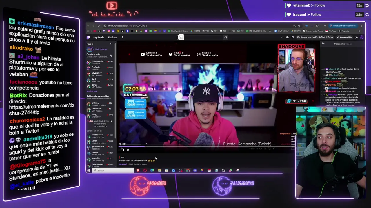Open Discord from taskbar
This screenshot has height=208, width=371.
pos(195,170)
